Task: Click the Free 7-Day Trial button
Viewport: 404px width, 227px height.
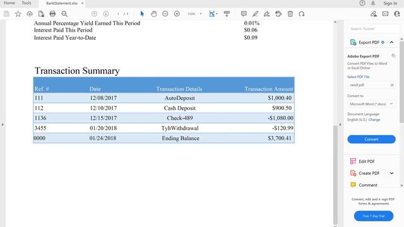Action: click(374, 216)
